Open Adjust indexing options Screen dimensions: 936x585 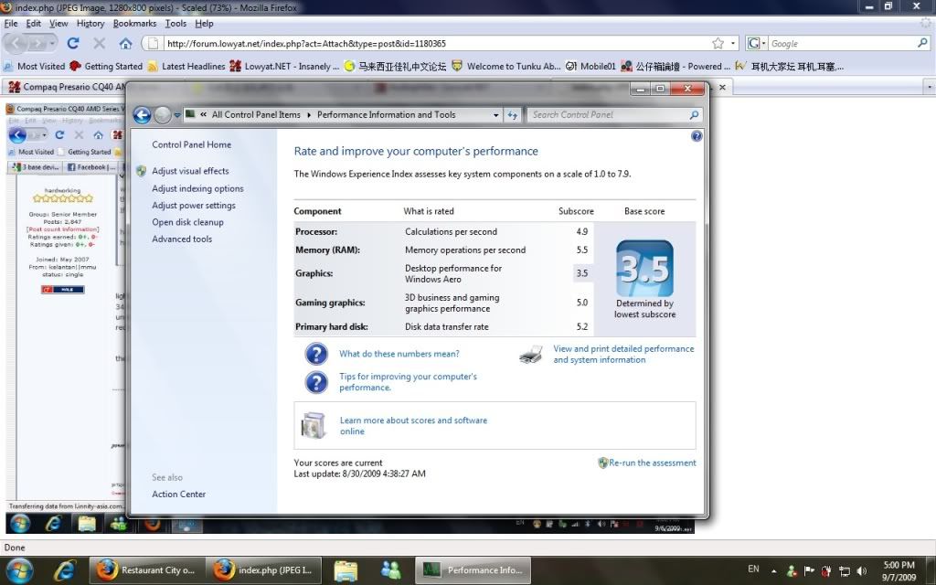coord(197,188)
